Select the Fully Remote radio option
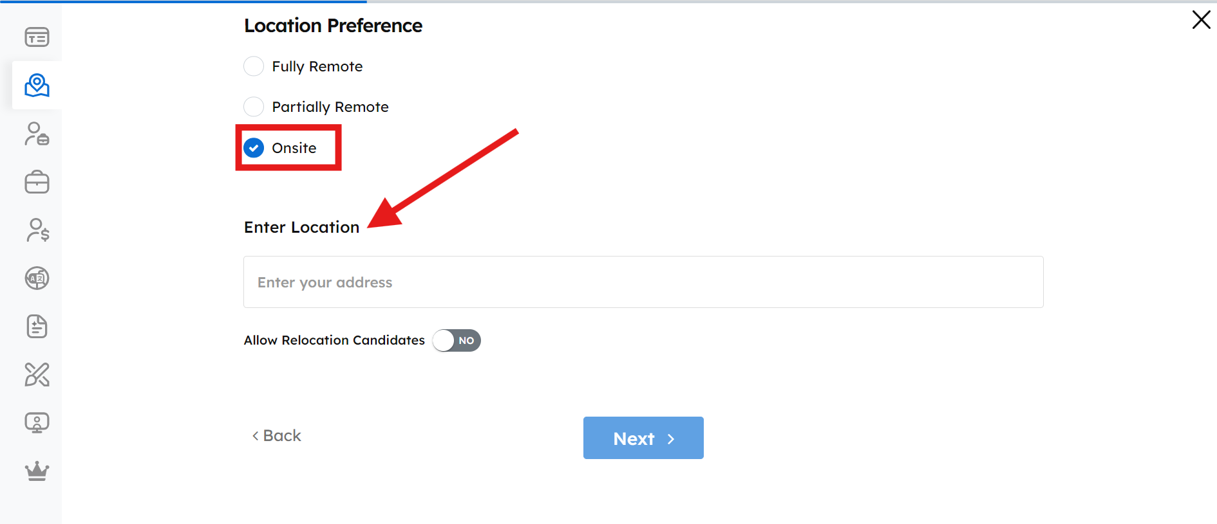Screen dimensions: 1217x524 (254, 66)
